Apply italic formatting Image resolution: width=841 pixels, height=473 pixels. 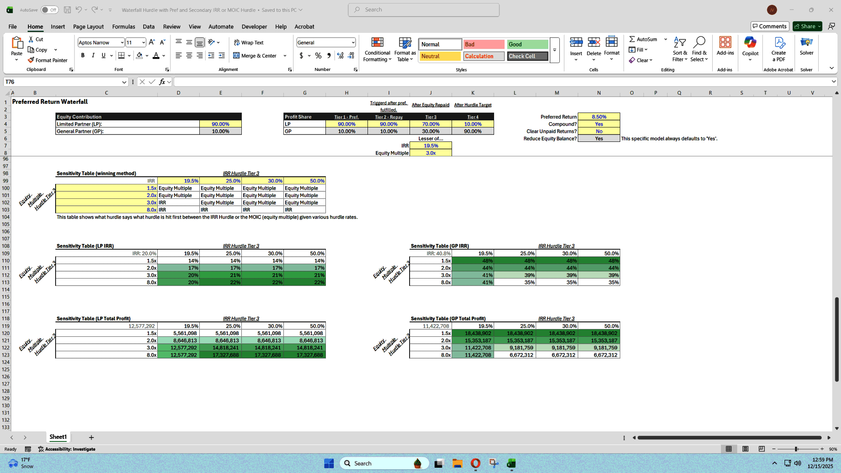coord(93,55)
